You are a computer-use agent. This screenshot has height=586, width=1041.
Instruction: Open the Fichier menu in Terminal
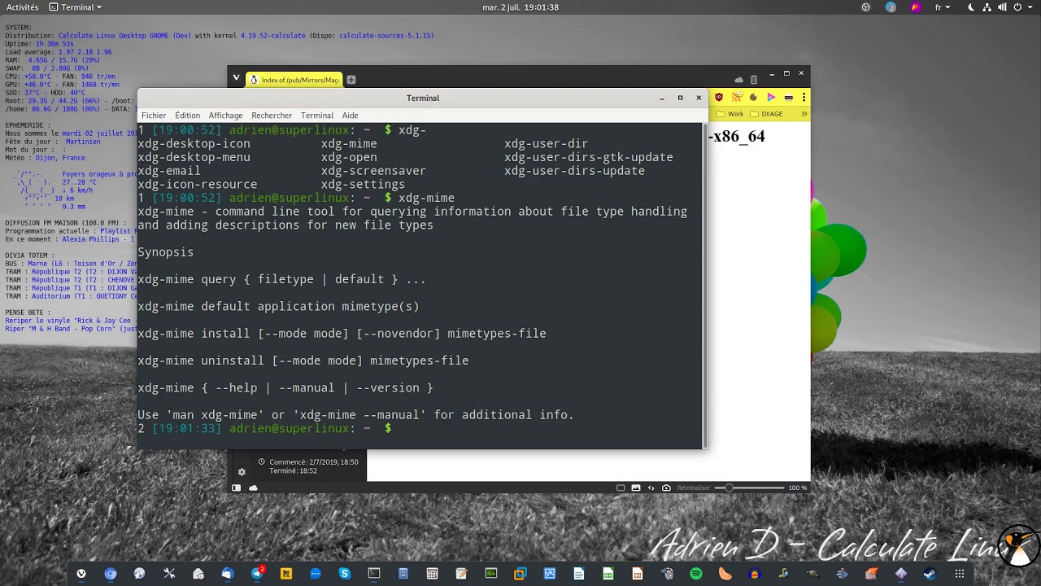point(154,116)
